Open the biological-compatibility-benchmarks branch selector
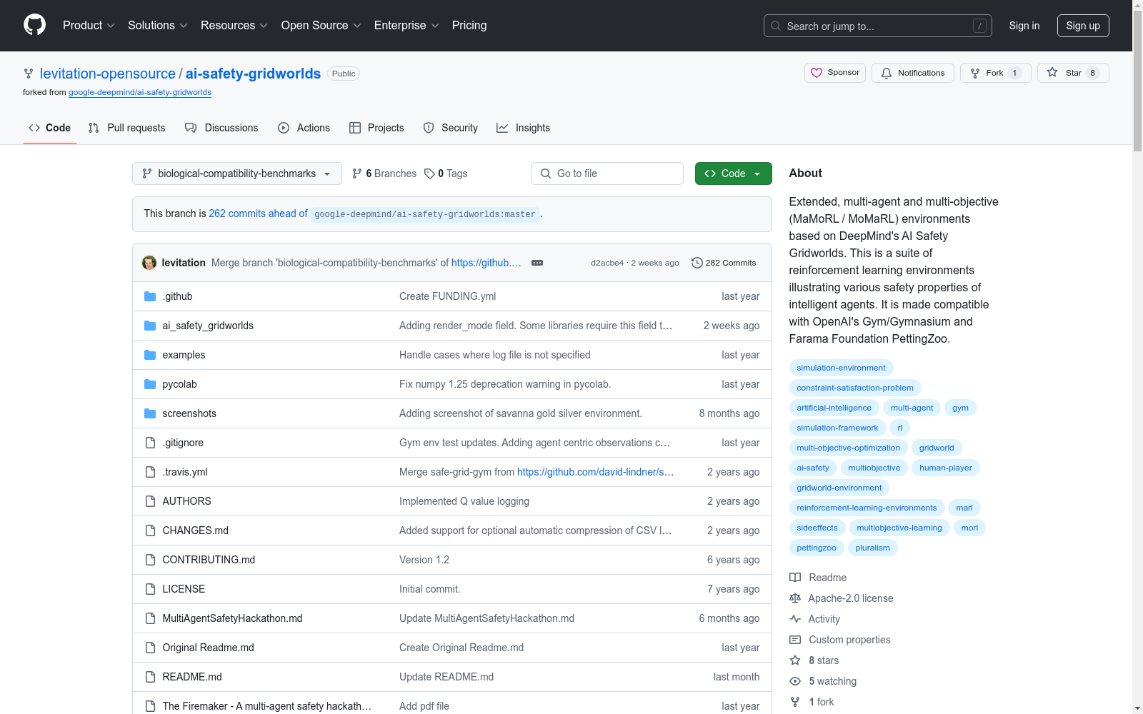 pyautogui.click(x=237, y=174)
